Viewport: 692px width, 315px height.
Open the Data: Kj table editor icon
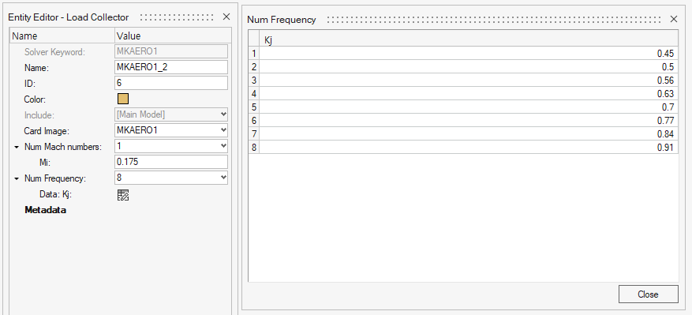tap(122, 195)
